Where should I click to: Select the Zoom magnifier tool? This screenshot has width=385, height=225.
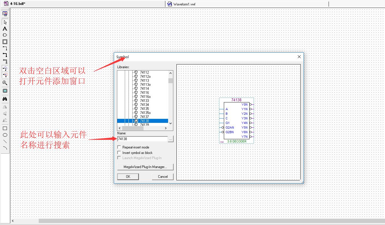coord(5,83)
